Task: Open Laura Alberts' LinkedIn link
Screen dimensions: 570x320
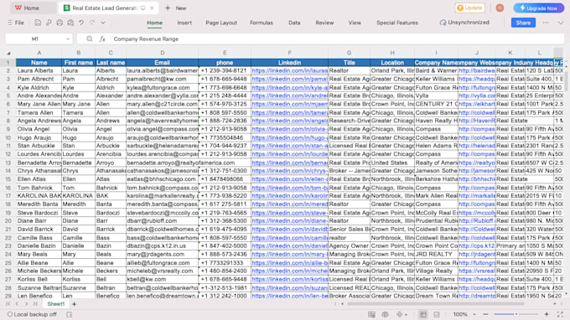Action: 290,71
